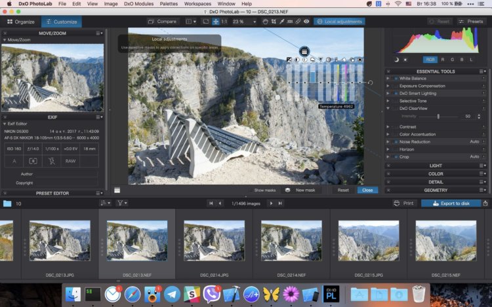
Task: Open the compare view mode dropdown
Action: tap(191, 22)
